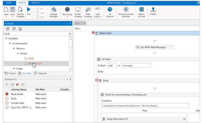
Task: Switch to the Activities tab
Action: point(25,73)
